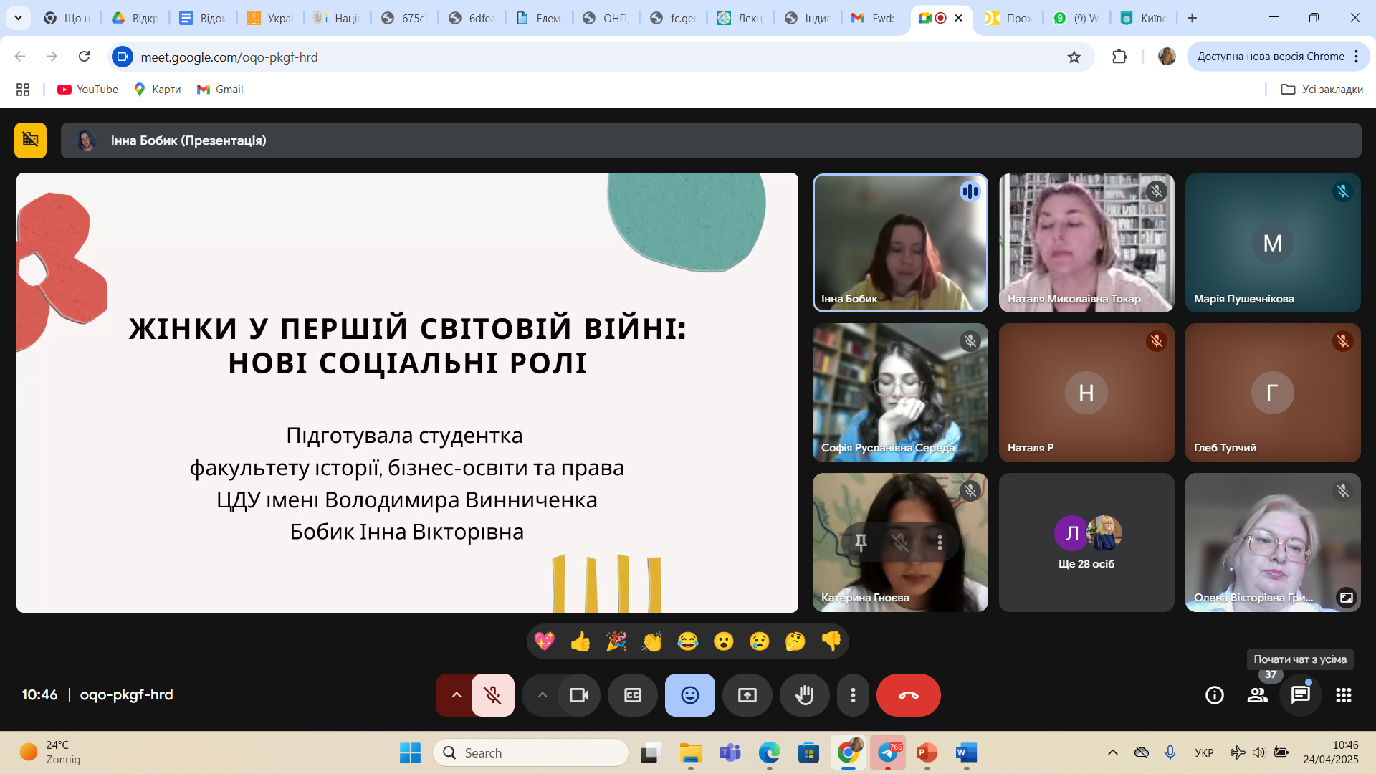Turn on closed captions
1376x774 pixels.
(632, 695)
